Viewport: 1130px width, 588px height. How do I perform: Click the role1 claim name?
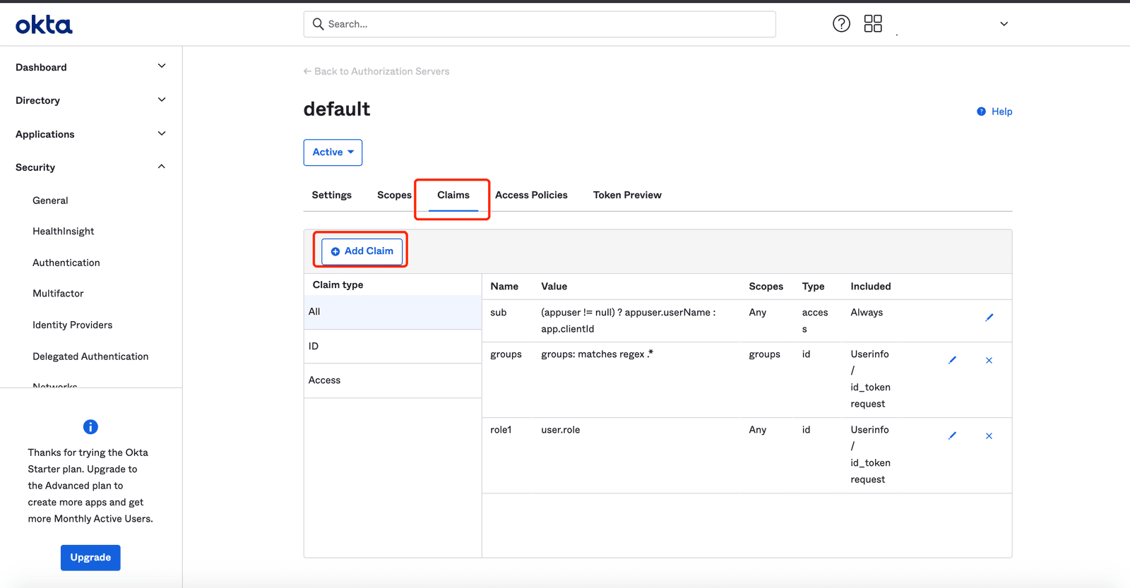[x=501, y=430]
